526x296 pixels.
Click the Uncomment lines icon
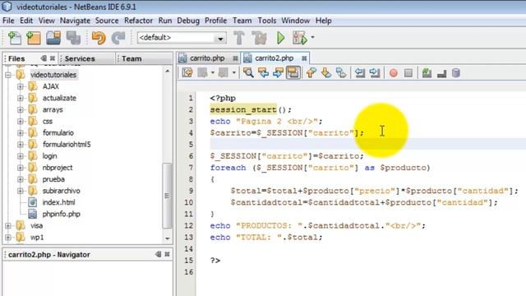(x=441, y=73)
